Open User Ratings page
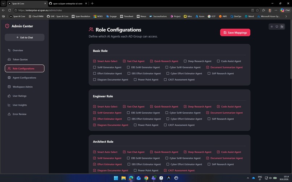 point(25,96)
